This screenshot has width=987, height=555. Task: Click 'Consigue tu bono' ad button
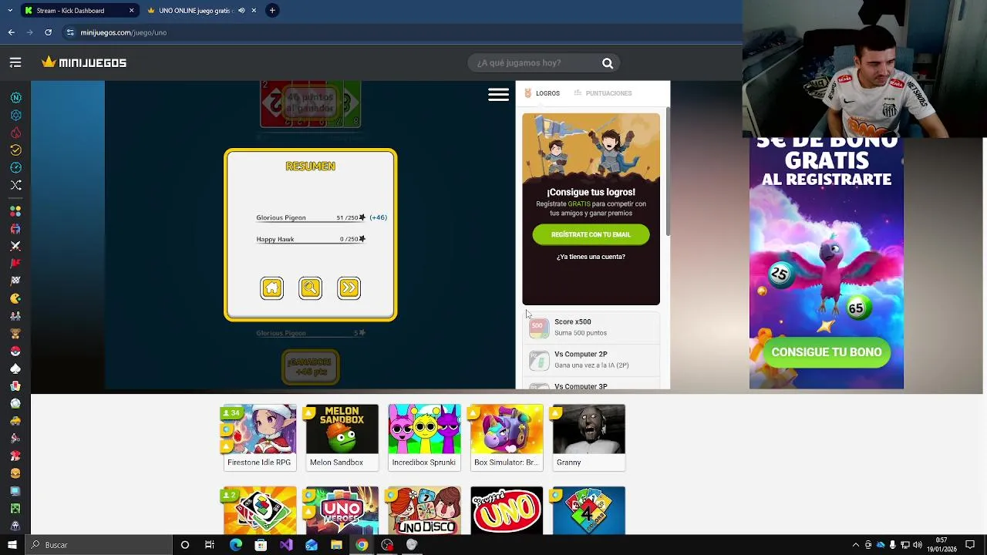tap(827, 352)
